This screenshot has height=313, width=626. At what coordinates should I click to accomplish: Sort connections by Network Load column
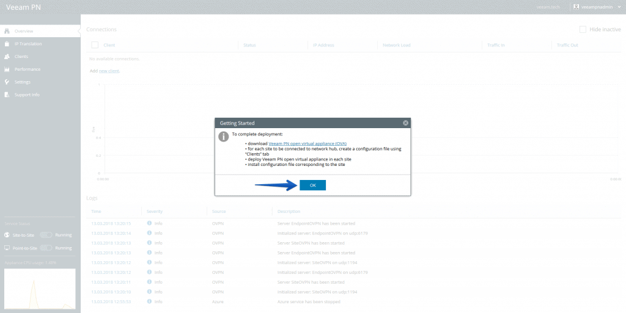click(x=396, y=45)
